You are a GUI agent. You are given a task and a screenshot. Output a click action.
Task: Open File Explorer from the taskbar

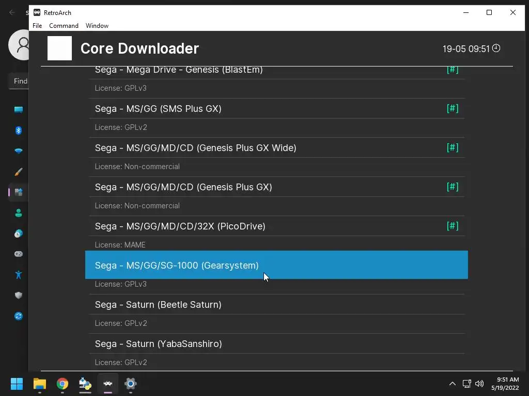[x=39, y=384]
